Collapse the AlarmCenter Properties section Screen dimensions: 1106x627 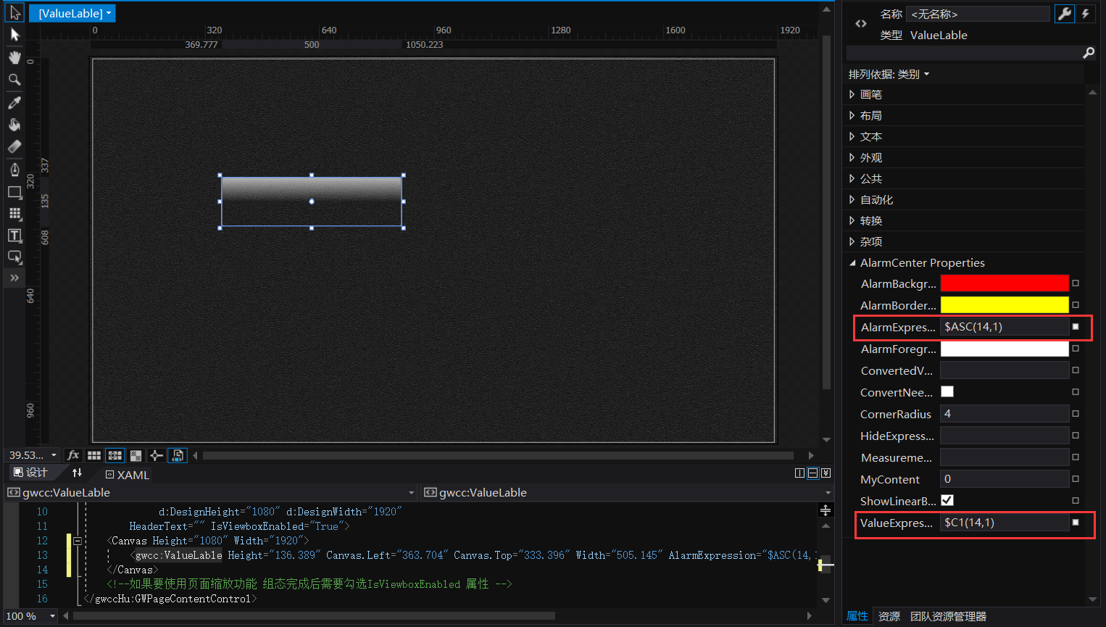(x=852, y=263)
